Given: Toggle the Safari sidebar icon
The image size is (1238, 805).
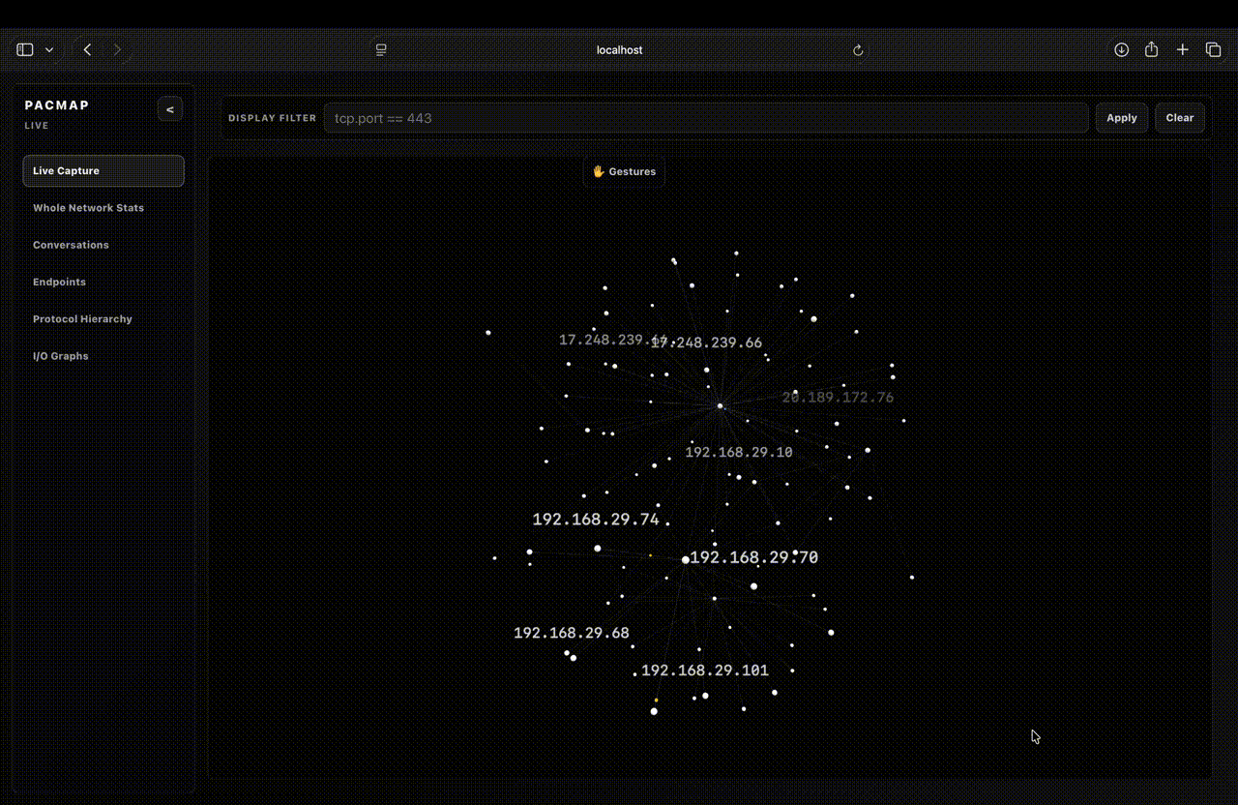Looking at the screenshot, I should 25,49.
